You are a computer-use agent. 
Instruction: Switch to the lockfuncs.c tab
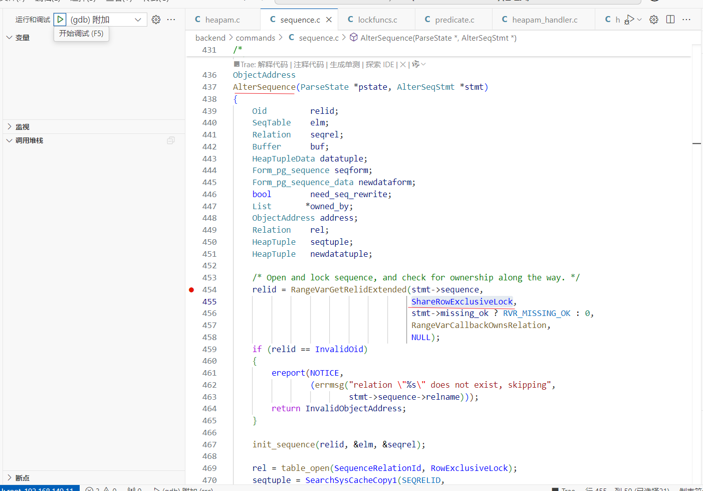tap(377, 20)
